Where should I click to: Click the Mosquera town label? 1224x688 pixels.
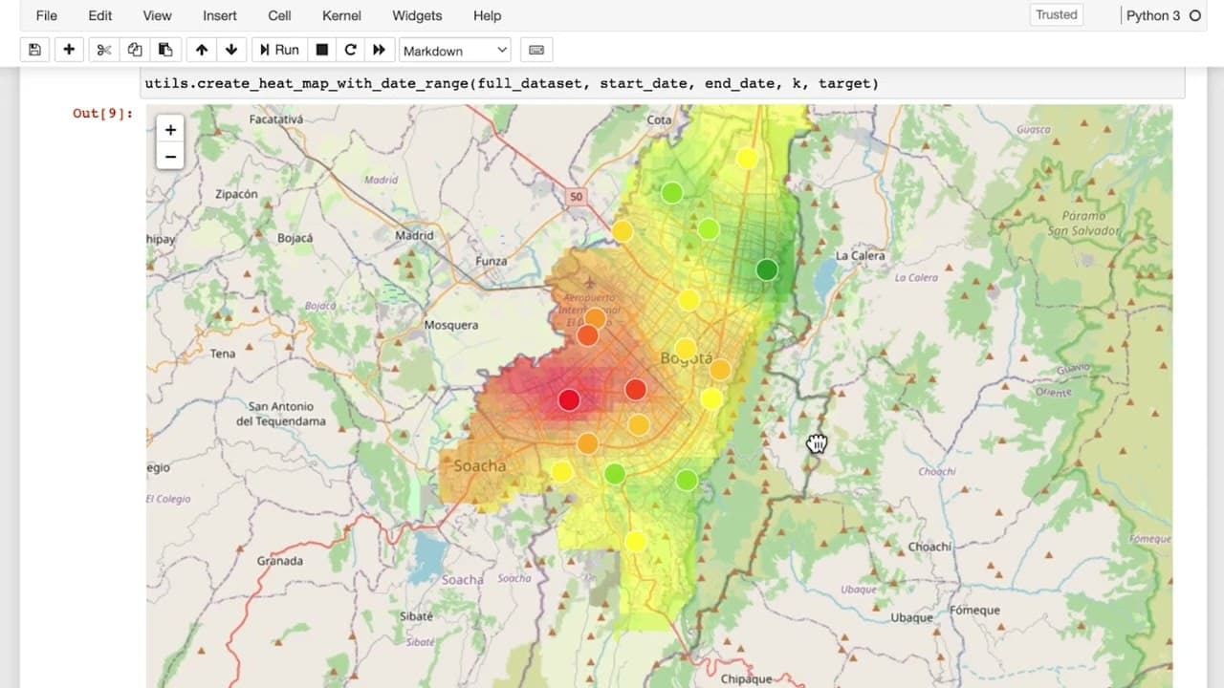451,325
